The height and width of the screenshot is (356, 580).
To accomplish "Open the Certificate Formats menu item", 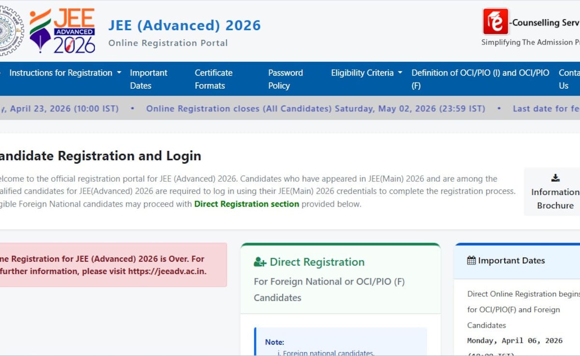I will pyautogui.click(x=213, y=79).
